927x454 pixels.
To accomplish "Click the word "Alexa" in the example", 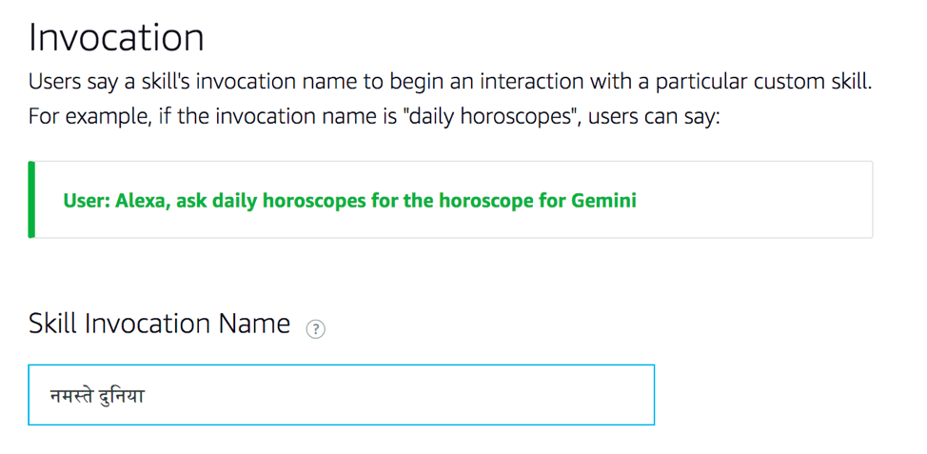I will pos(141,201).
